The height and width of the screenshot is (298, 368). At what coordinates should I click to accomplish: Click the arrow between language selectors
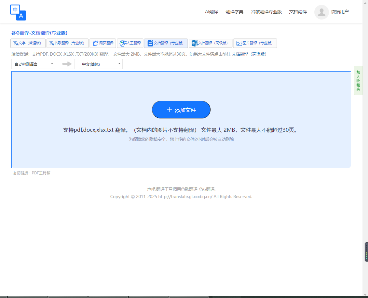click(x=67, y=64)
